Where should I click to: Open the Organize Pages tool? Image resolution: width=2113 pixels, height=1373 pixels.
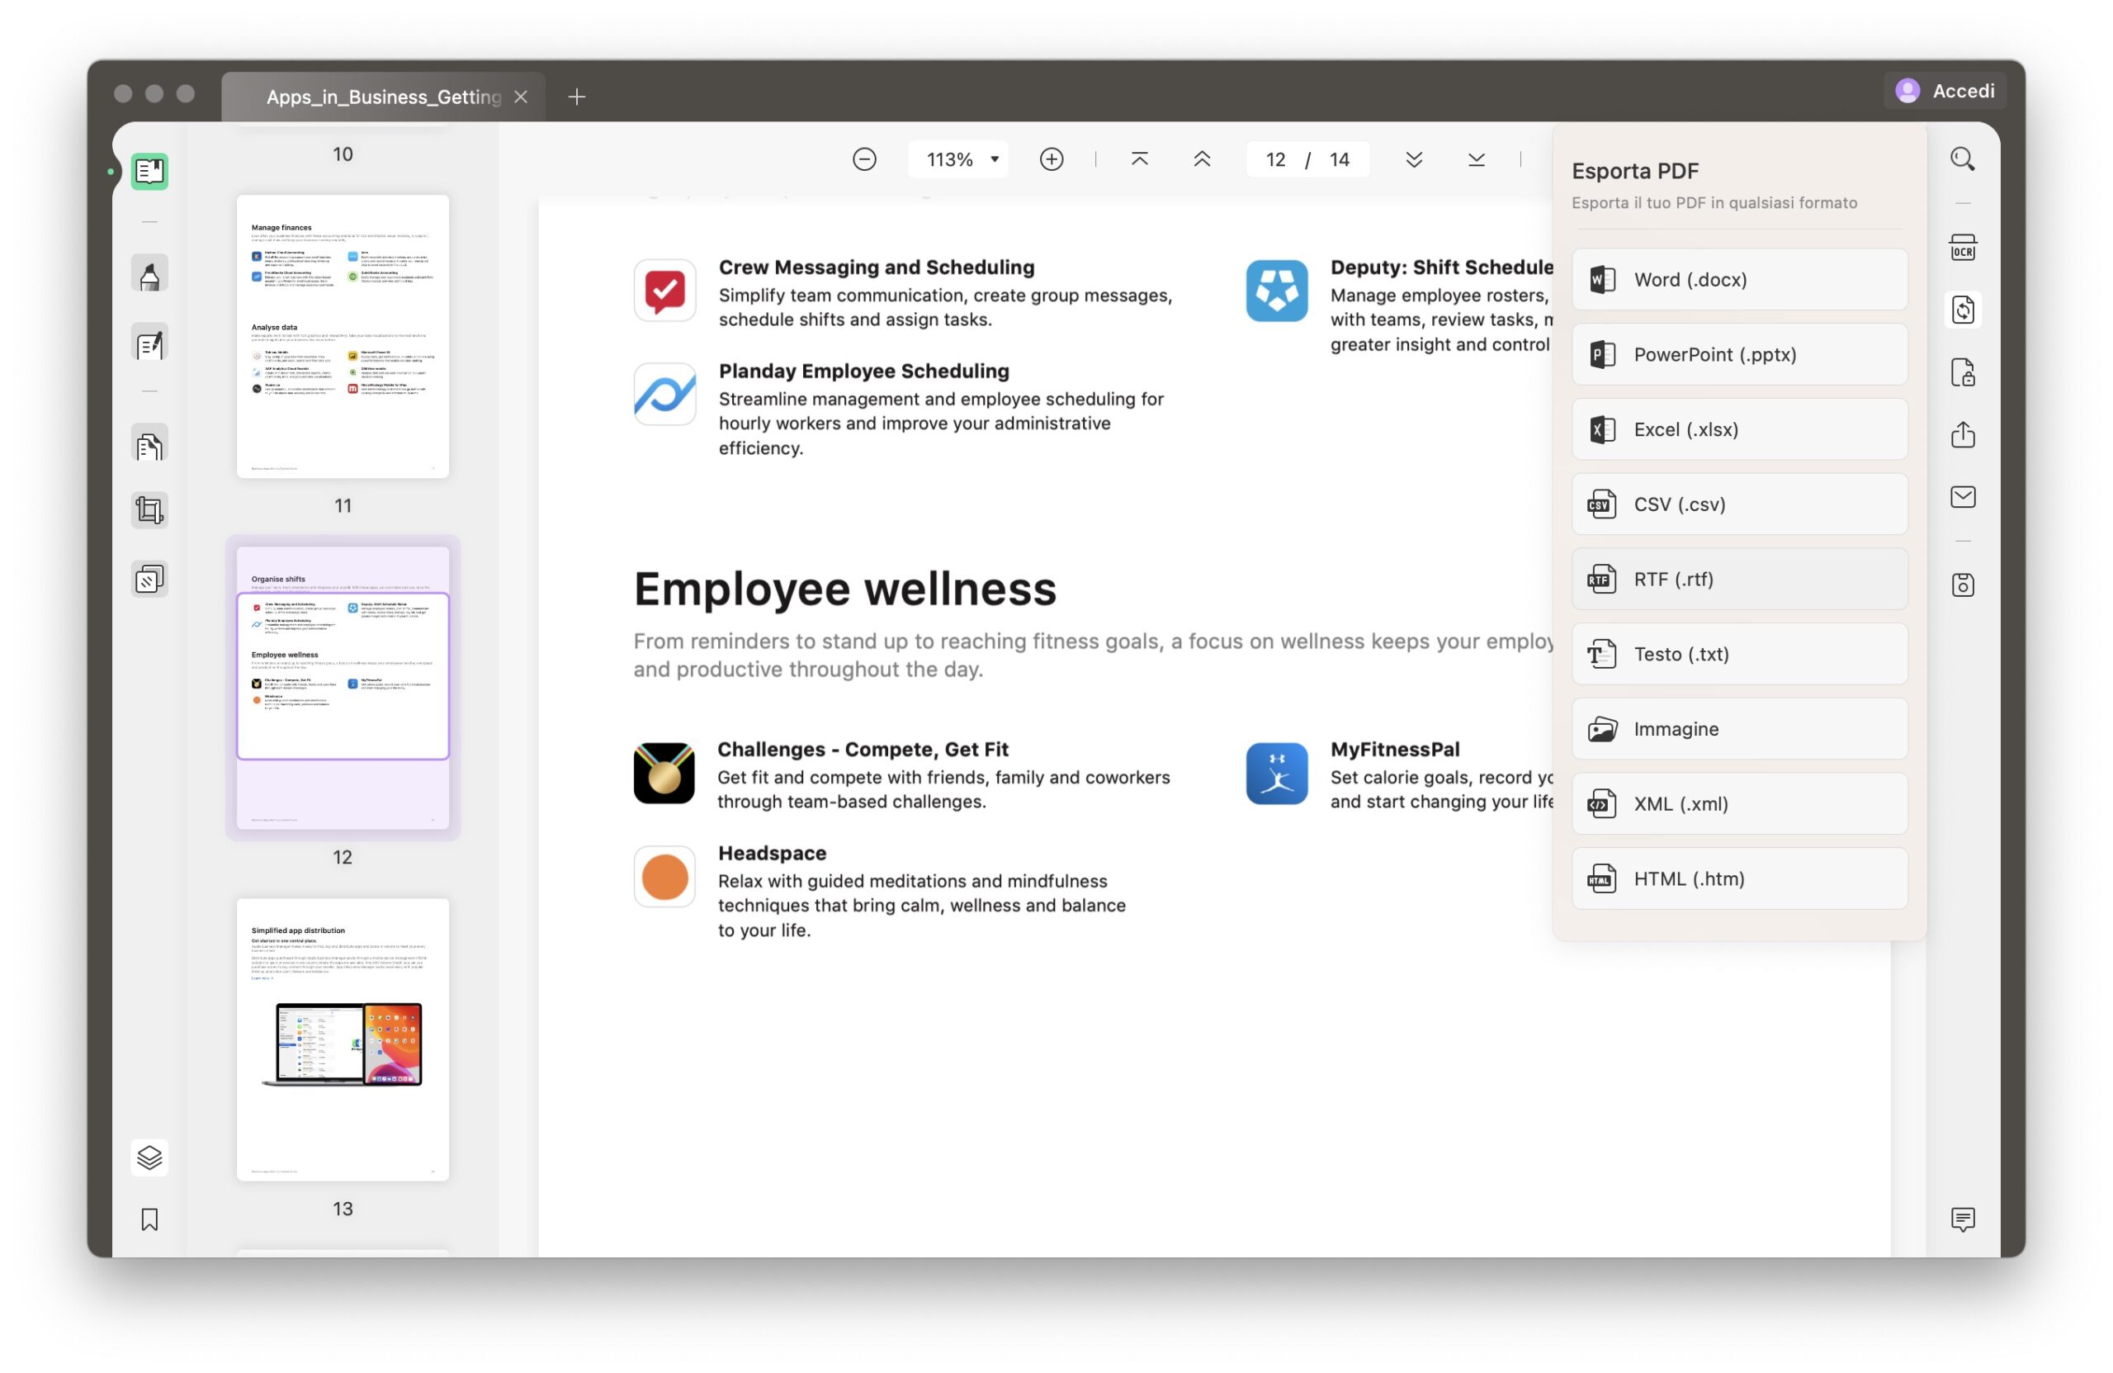coord(149,445)
